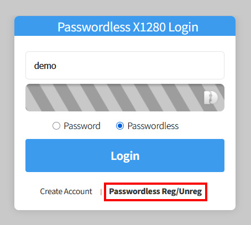Open the Create Account link
This screenshot has width=251, height=225.
[x=66, y=191]
